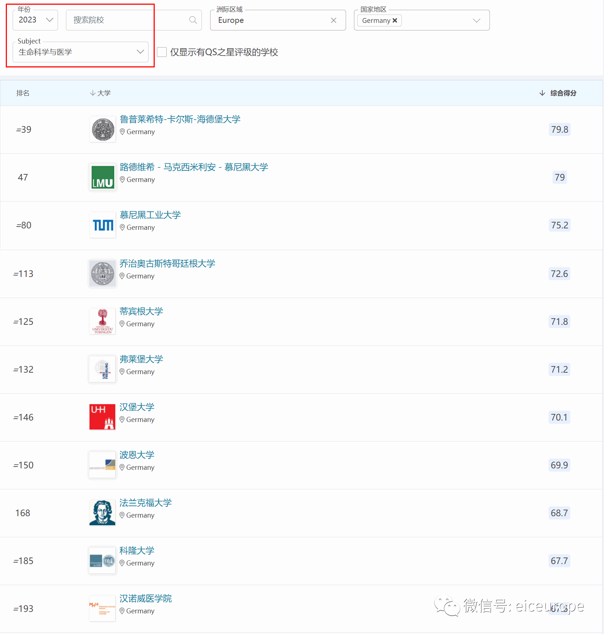Image resolution: width=604 pixels, height=634 pixels.
Task: Click the 70.1 score for Hamburg
Action: tap(559, 417)
